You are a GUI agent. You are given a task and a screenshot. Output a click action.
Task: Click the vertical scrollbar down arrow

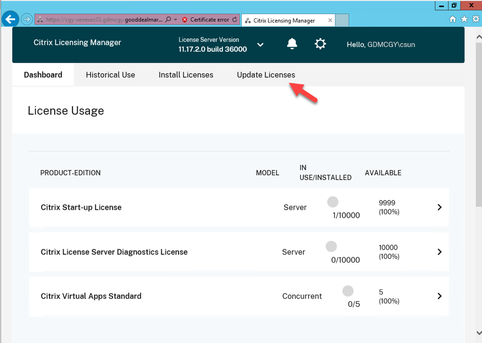[478, 333]
